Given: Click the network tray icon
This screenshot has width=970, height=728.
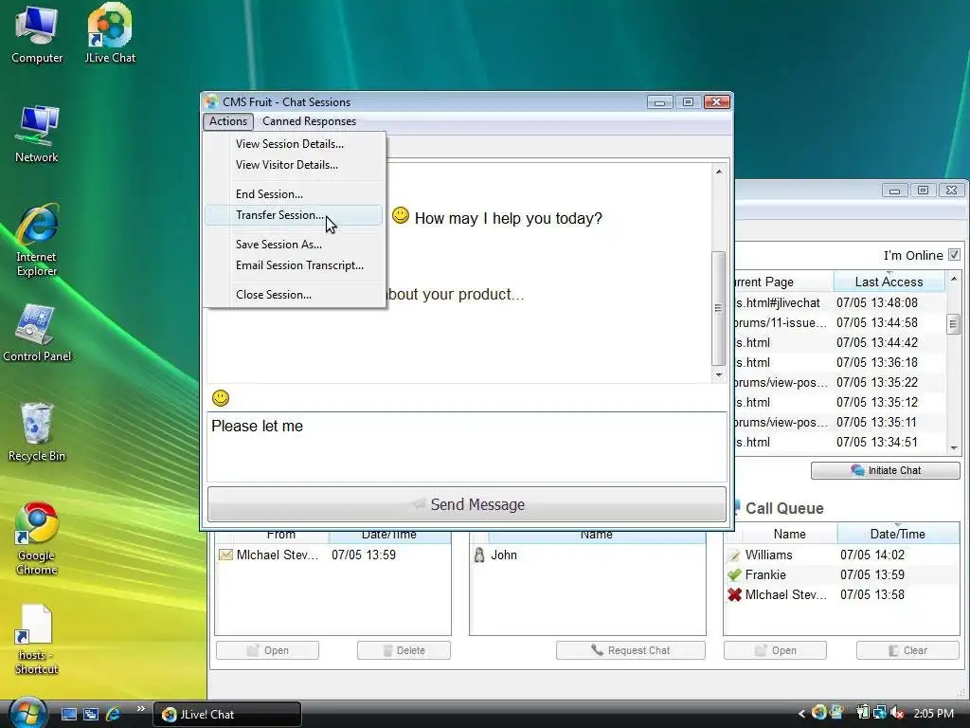Looking at the screenshot, I should pyautogui.click(x=879, y=713).
